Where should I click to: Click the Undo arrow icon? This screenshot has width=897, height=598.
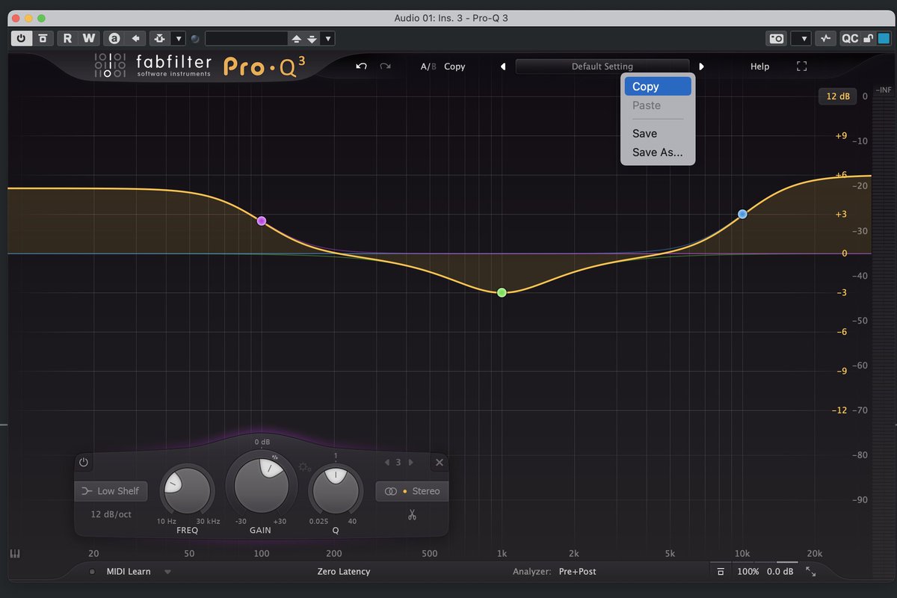[x=362, y=67]
